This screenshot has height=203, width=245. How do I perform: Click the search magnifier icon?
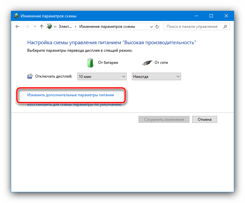click(225, 27)
